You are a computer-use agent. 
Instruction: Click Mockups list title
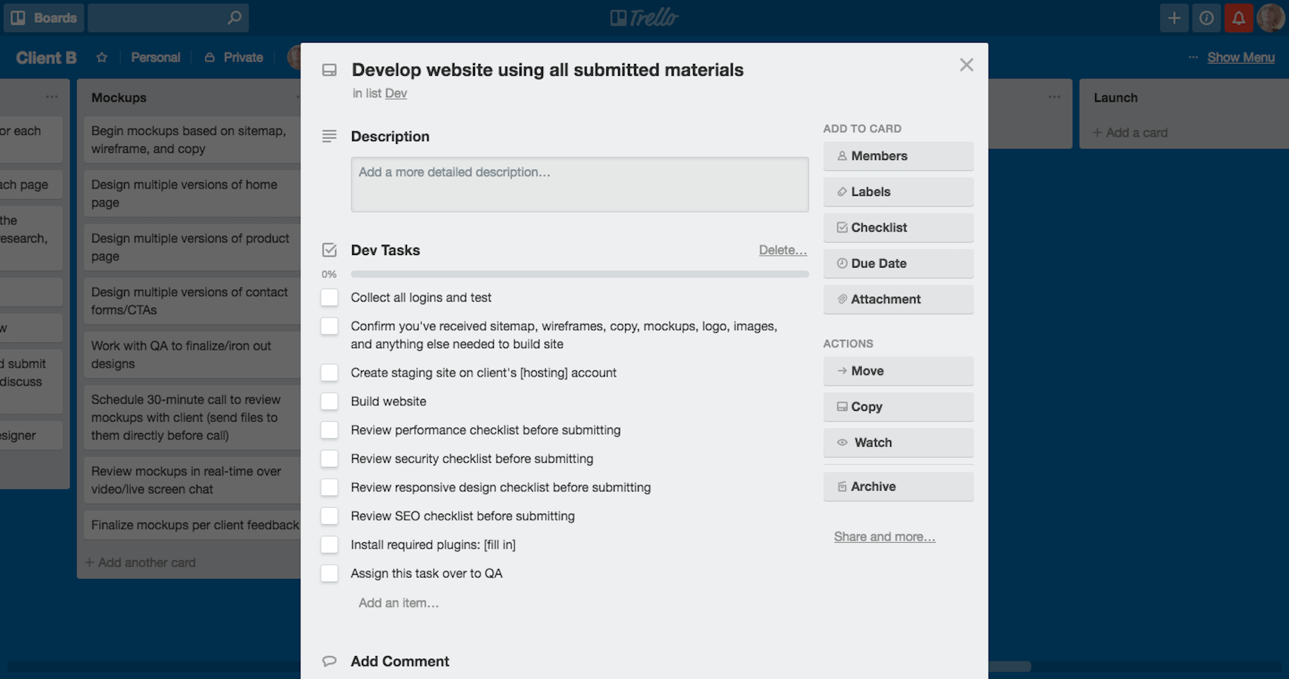(119, 98)
